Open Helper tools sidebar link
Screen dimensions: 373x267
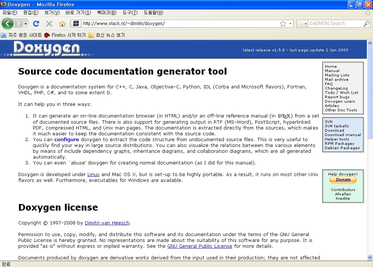coord(337,139)
